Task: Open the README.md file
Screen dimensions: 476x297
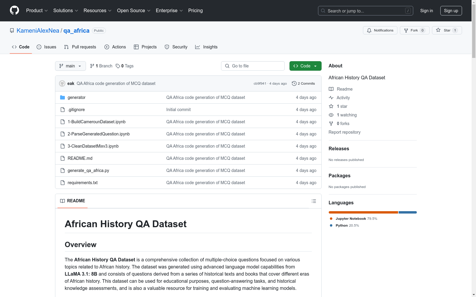Action: pos(80,158)
